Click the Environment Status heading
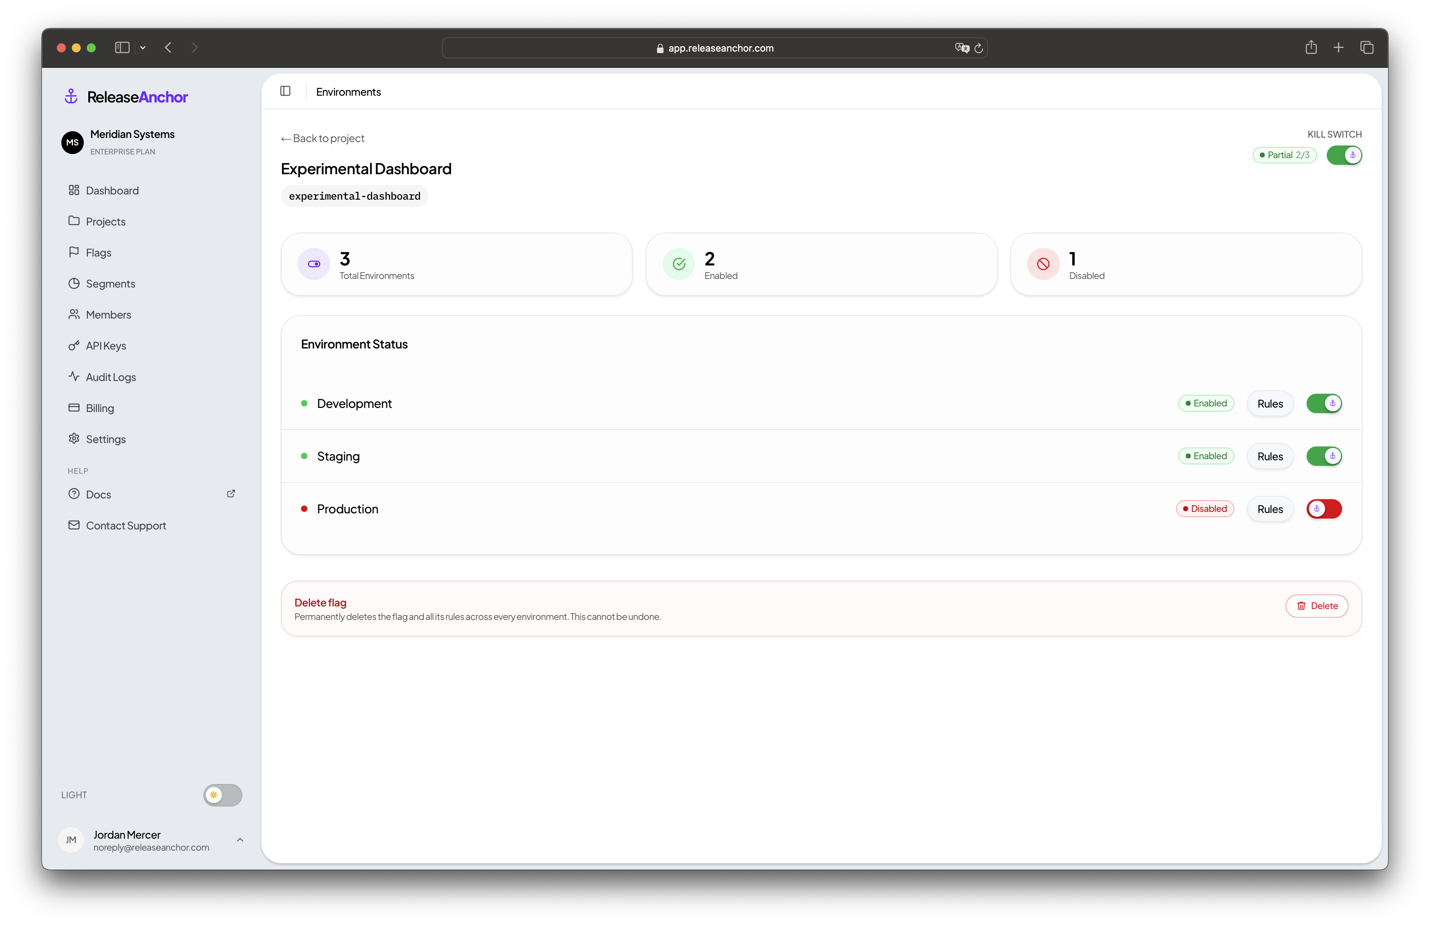 click(x=354, y=344)
